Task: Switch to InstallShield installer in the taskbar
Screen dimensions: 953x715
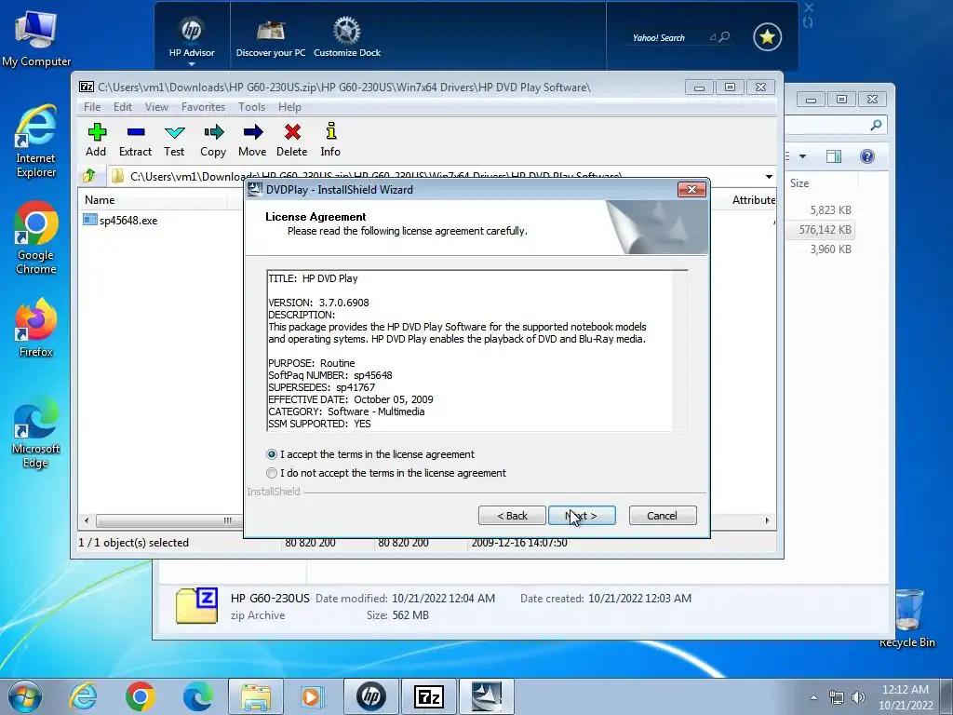Action: pyautogui.click(x=487, y=696)
